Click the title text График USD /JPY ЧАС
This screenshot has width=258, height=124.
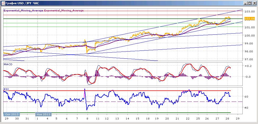coord(22,3)
